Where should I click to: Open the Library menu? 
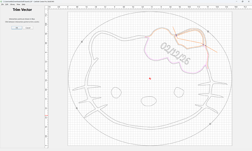pos(12,4)
